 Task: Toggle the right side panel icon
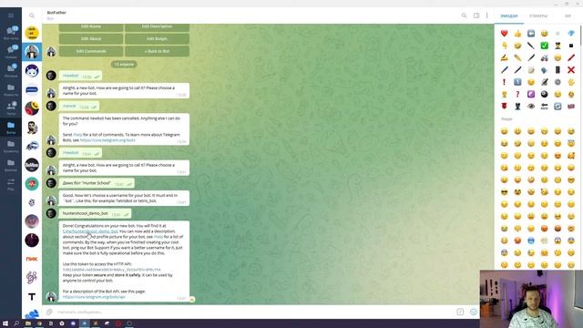tap(476, 15)
